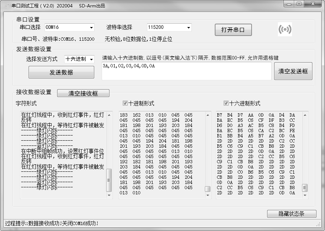Image resolution: width=325 pixels, height=231 pixels.
Task: Uncheck the 十六进制形式 checkbox
Action: [x=226, y=103]
